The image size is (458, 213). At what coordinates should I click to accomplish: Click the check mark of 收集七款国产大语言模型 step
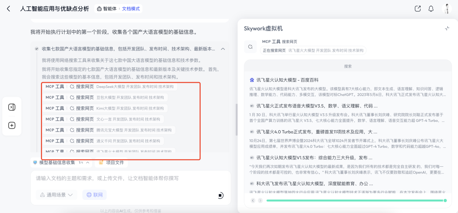click(x=36, y=49)
